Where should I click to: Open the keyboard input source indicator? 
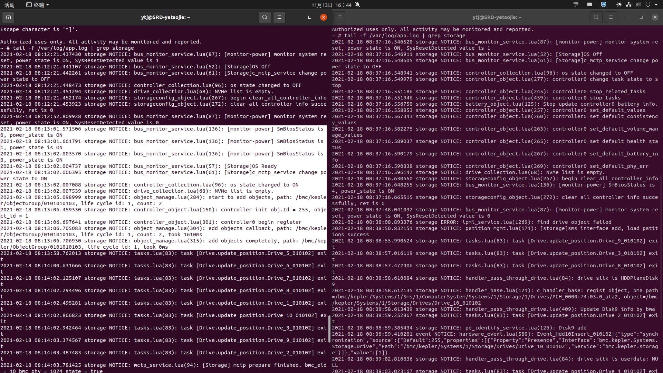589,5
